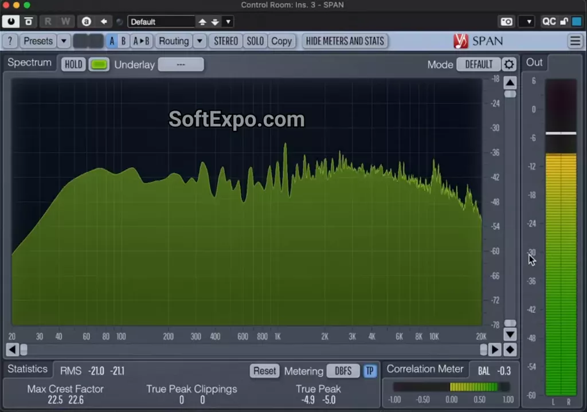Image resolution: width=587 pixels, height=412 pixels.
Task: Click the plugin bypass power icon
Action: [10, 21]
